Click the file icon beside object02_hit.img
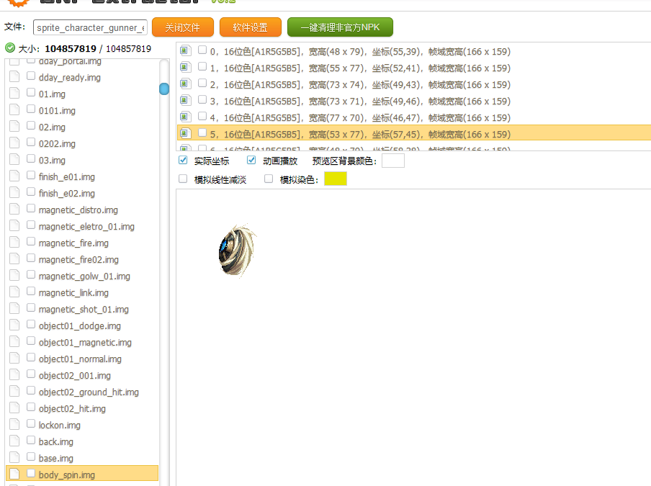 pos(14,408)
